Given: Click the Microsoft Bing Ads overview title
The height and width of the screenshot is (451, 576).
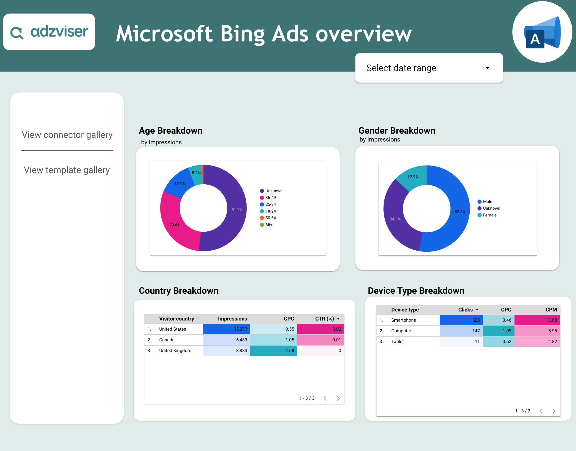Looking at the screenshot, I should [x=264, y=34].
